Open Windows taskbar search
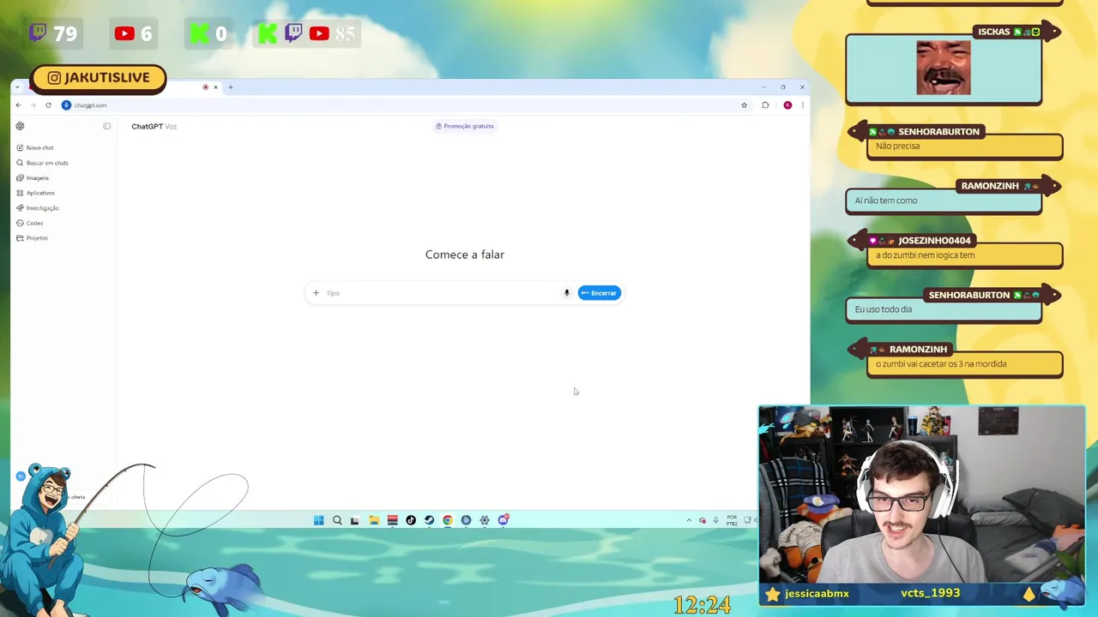This screenshot has width=1098, height=617. (337, 520)
